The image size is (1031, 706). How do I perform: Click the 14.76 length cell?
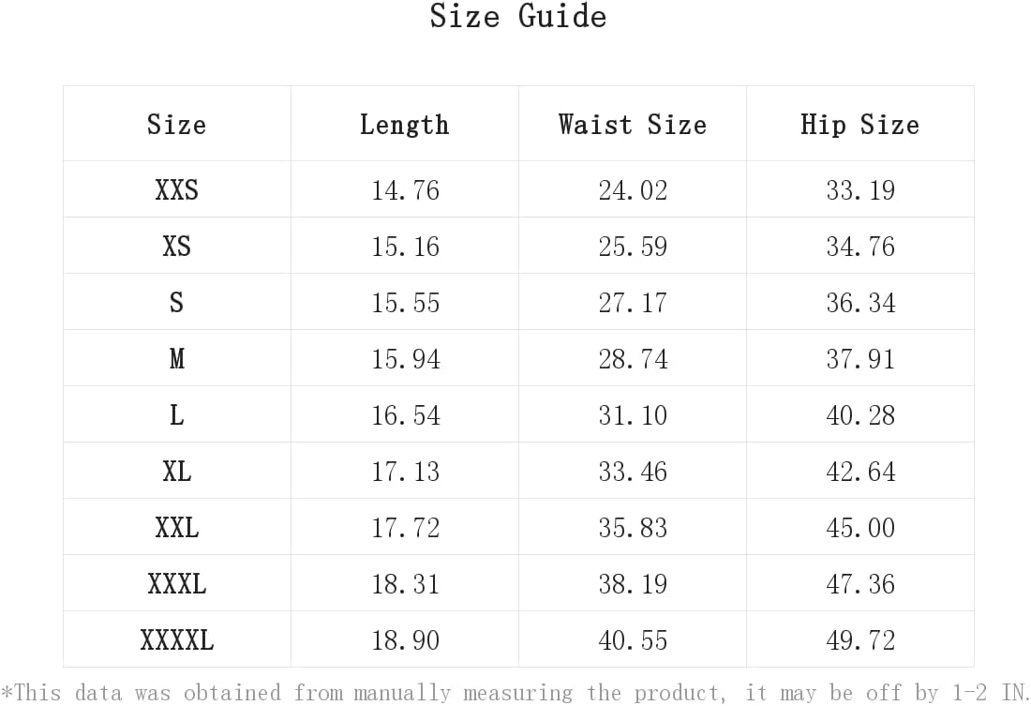(x=405, y=190)
